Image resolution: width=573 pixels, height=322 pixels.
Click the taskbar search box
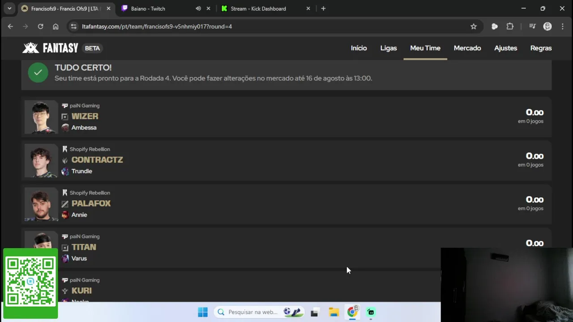[x=259, y=312]
